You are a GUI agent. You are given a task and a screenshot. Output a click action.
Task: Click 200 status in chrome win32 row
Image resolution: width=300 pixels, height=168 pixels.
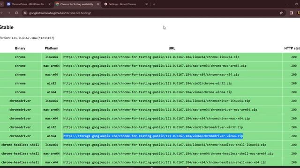[294, 83]
